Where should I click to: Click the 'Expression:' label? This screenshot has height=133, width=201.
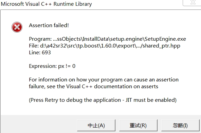coord(43,66)
